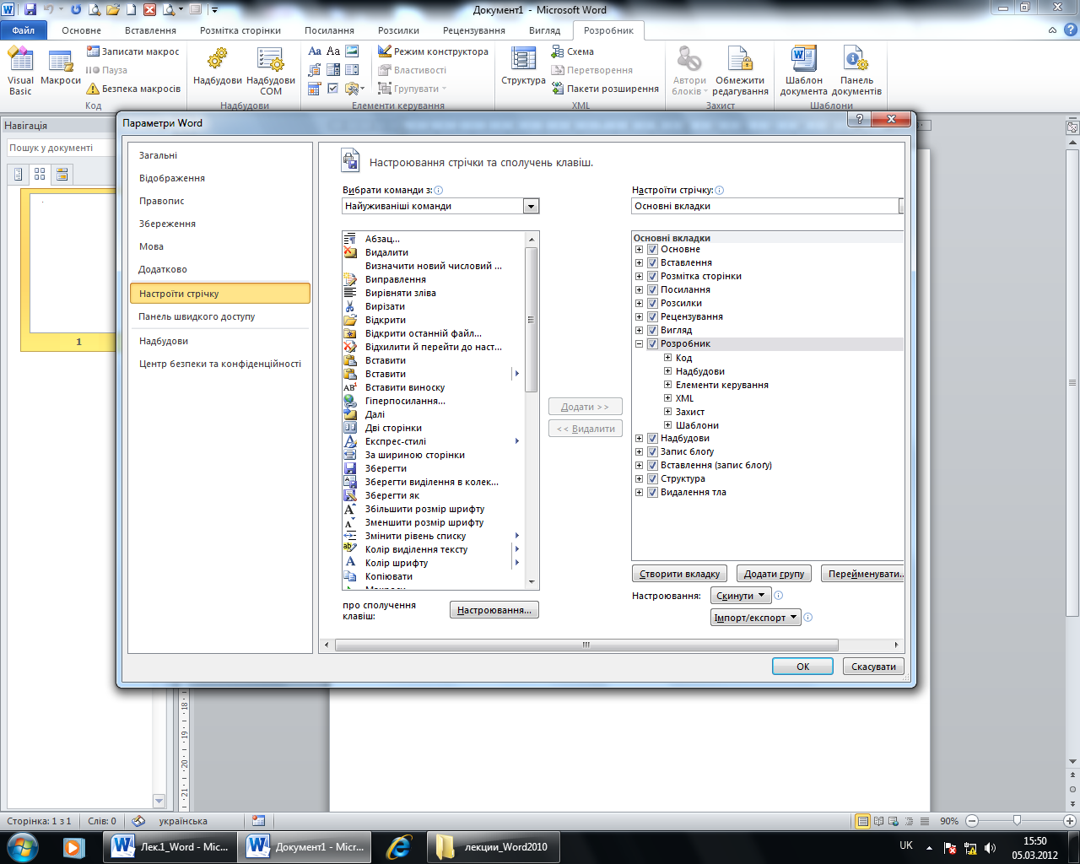
Task: Switch to Вставлення ribbon tab
Action: [x=150, y=30]
